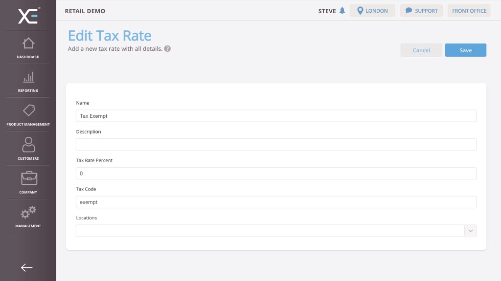
Task: Click the notification bell icon
Action: 342,11
